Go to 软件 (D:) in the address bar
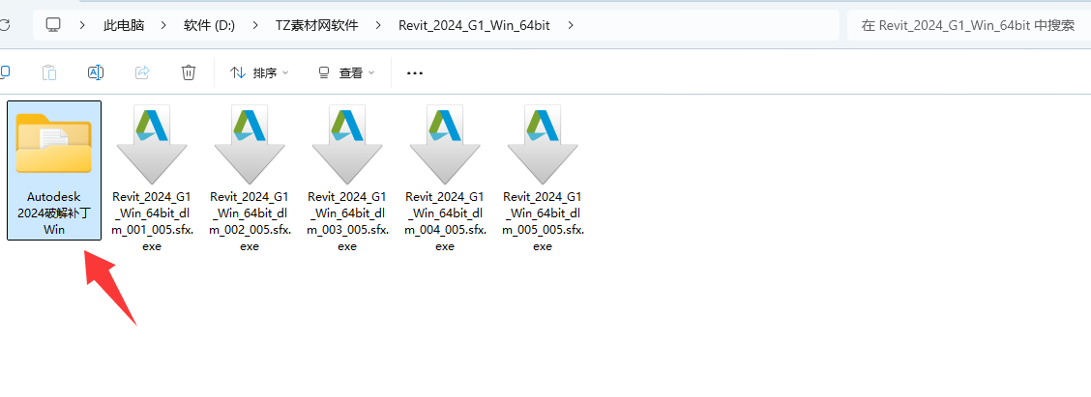Screen dimensions: 1091x397 [210, 26]
